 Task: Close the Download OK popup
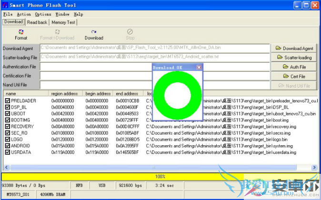pyautogui.click(x=199, y=68)
